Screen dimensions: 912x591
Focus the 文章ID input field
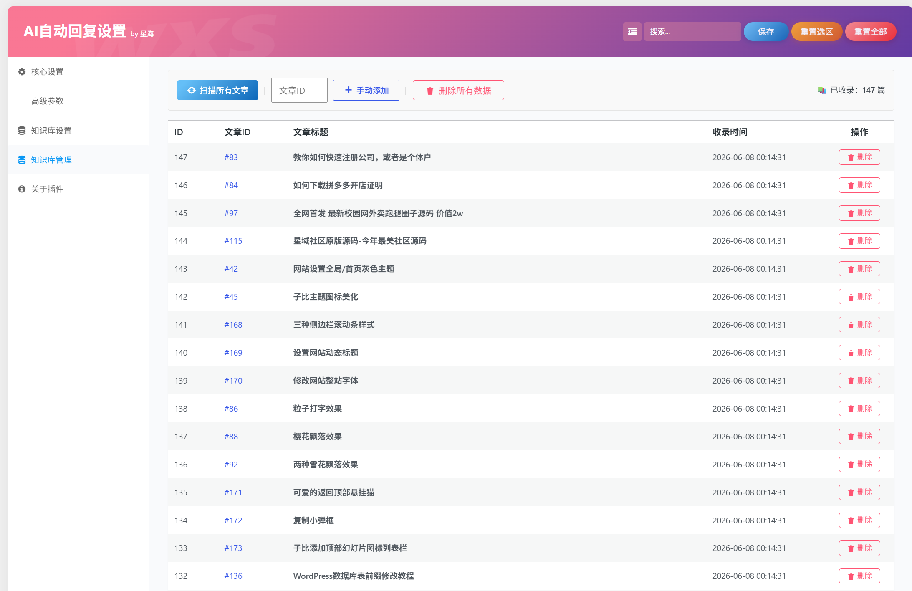click(x=299, y=90)
